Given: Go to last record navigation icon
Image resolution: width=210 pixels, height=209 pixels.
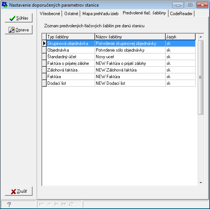Looking at the screenshot, I should (x=64, y=204).
